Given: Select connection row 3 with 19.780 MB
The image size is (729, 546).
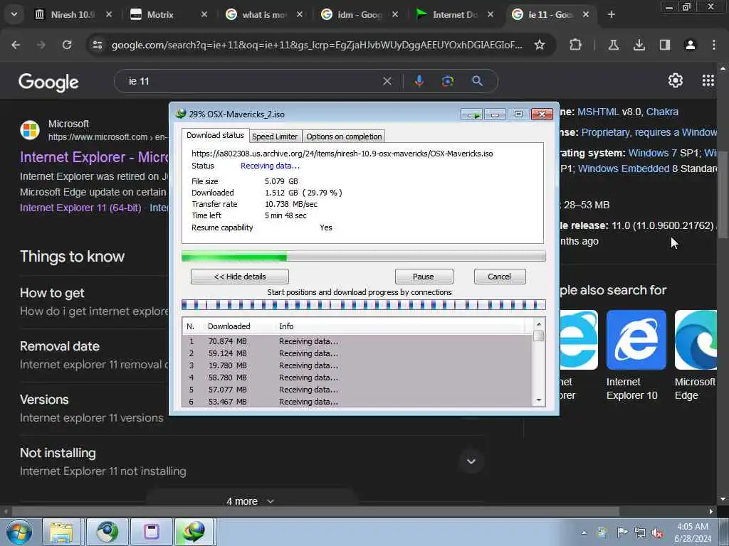Looking at the screenshot, I should pos(357,365).
